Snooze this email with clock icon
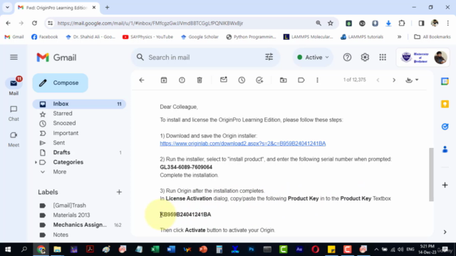Image resolution: width=456 pixels, height=256 pixels. pyautogui.click(x=242, y=80)
